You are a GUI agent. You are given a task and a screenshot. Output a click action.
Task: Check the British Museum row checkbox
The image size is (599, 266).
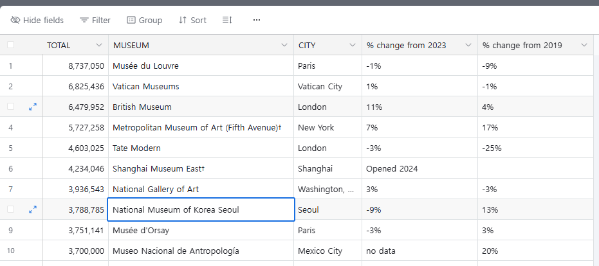point(10,107)
